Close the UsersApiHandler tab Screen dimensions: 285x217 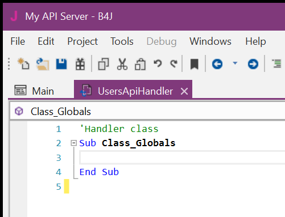(x=184, y=91)
